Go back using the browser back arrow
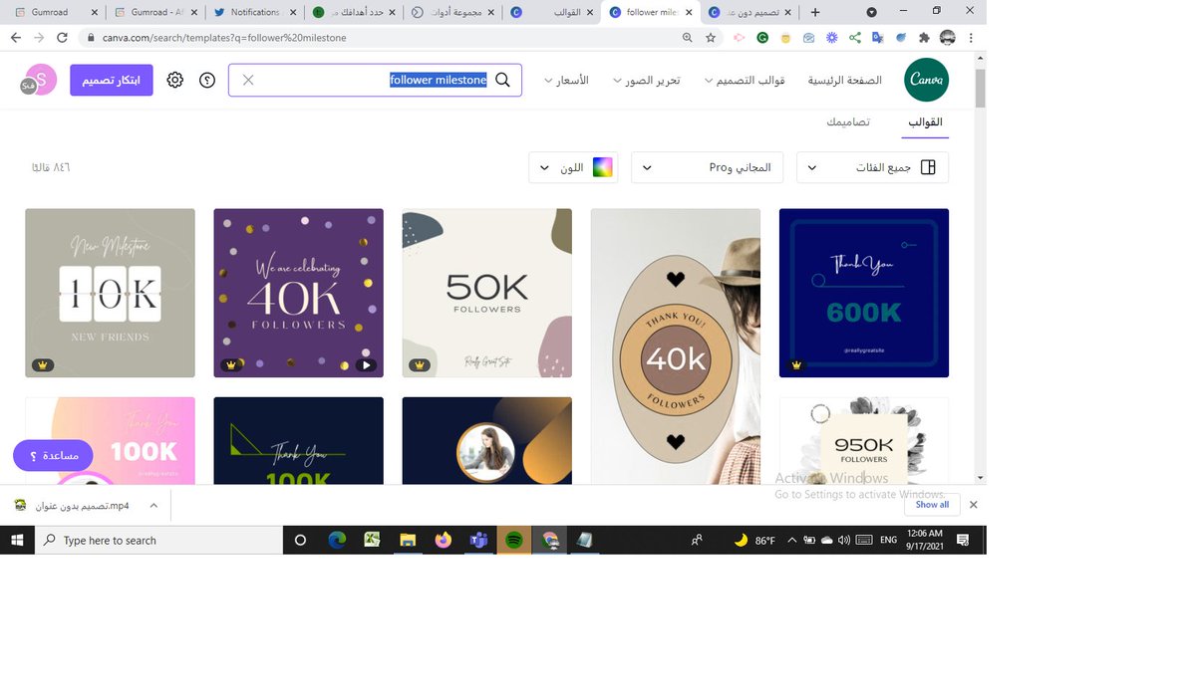The width and height of the screenshot is (1196, 693). tap(16, 37)
